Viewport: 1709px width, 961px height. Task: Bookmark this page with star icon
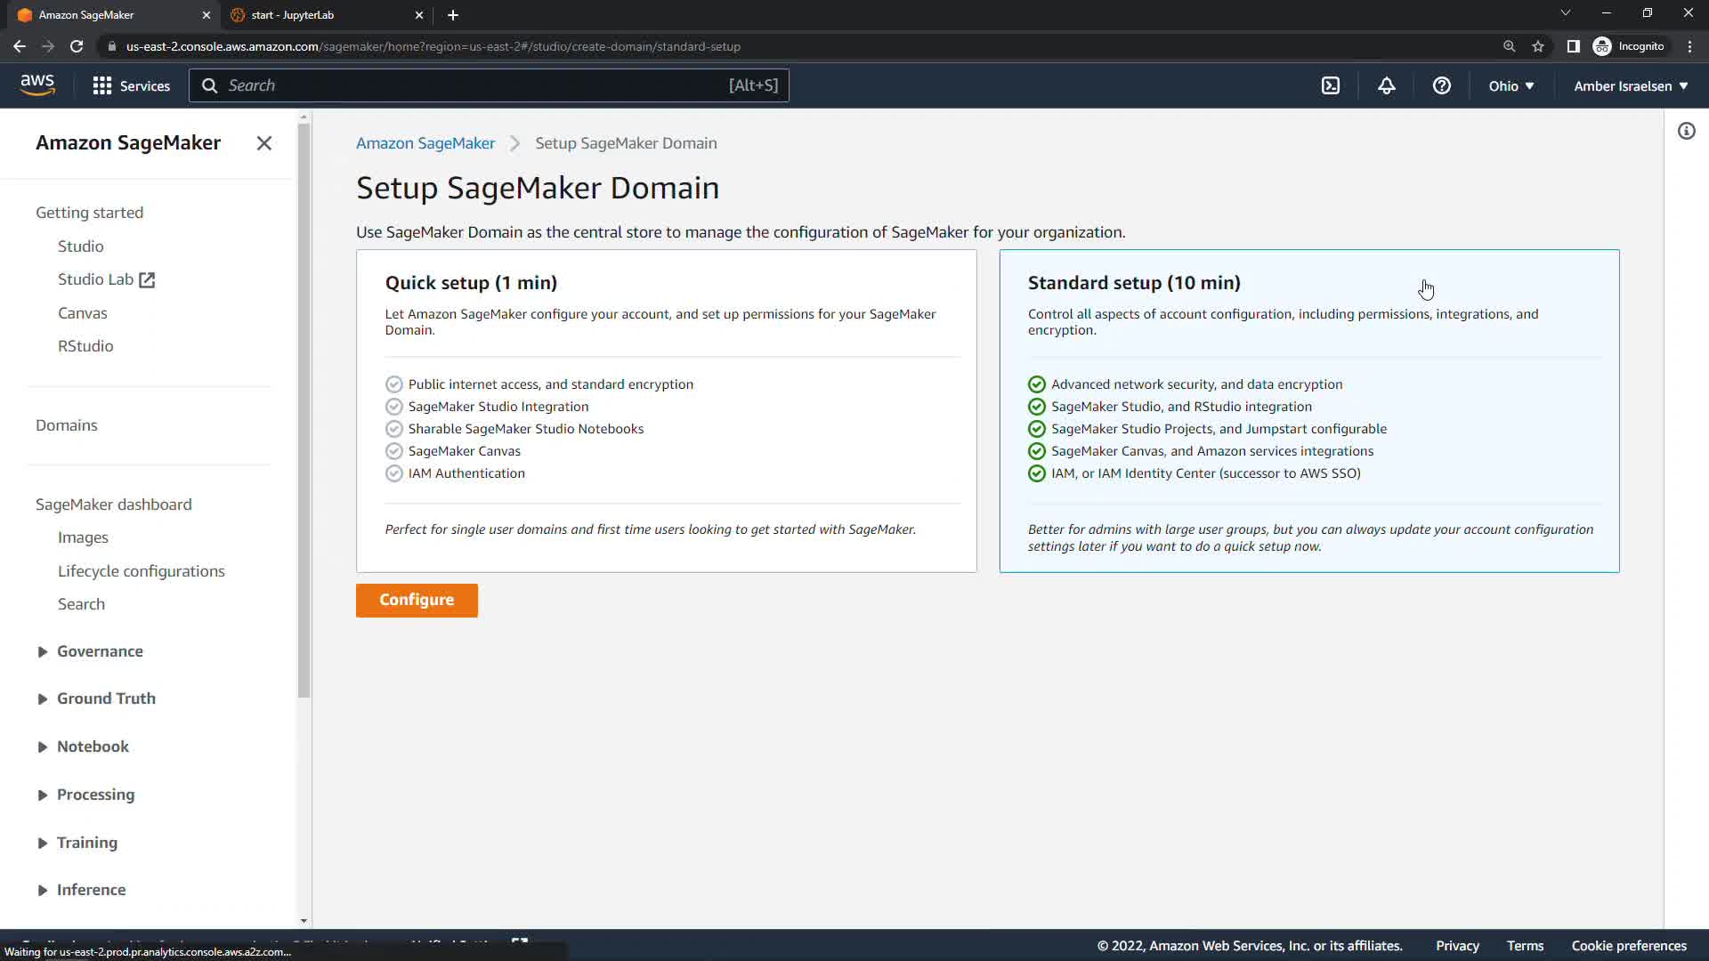click(x=1537, y=46)
